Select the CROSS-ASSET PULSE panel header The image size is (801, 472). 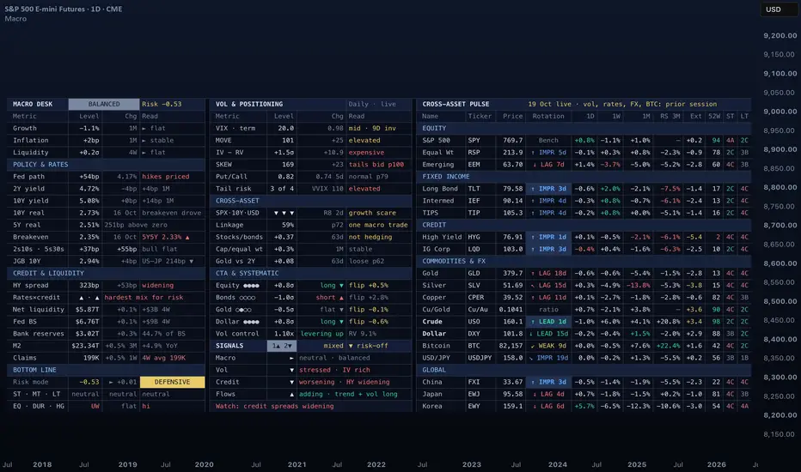point(456,104)
